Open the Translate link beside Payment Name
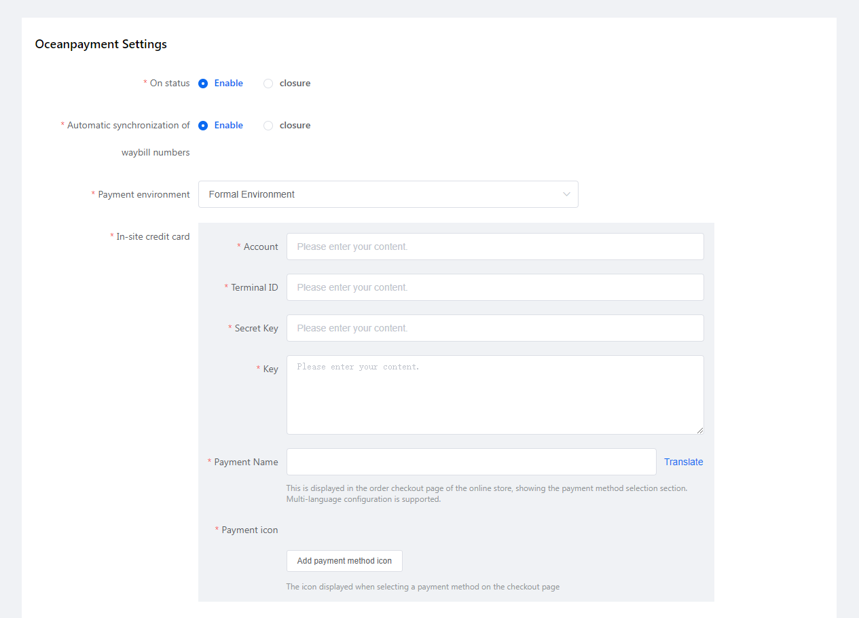 [684, 462]
